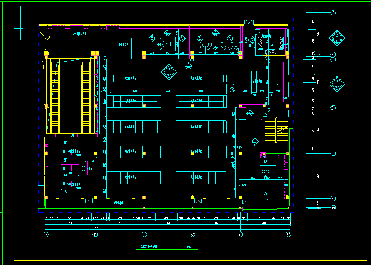Click the row axis bubble labeled F
Image resolution: width=371 pixels, height=265 pixels.
(x=333, y=54)
